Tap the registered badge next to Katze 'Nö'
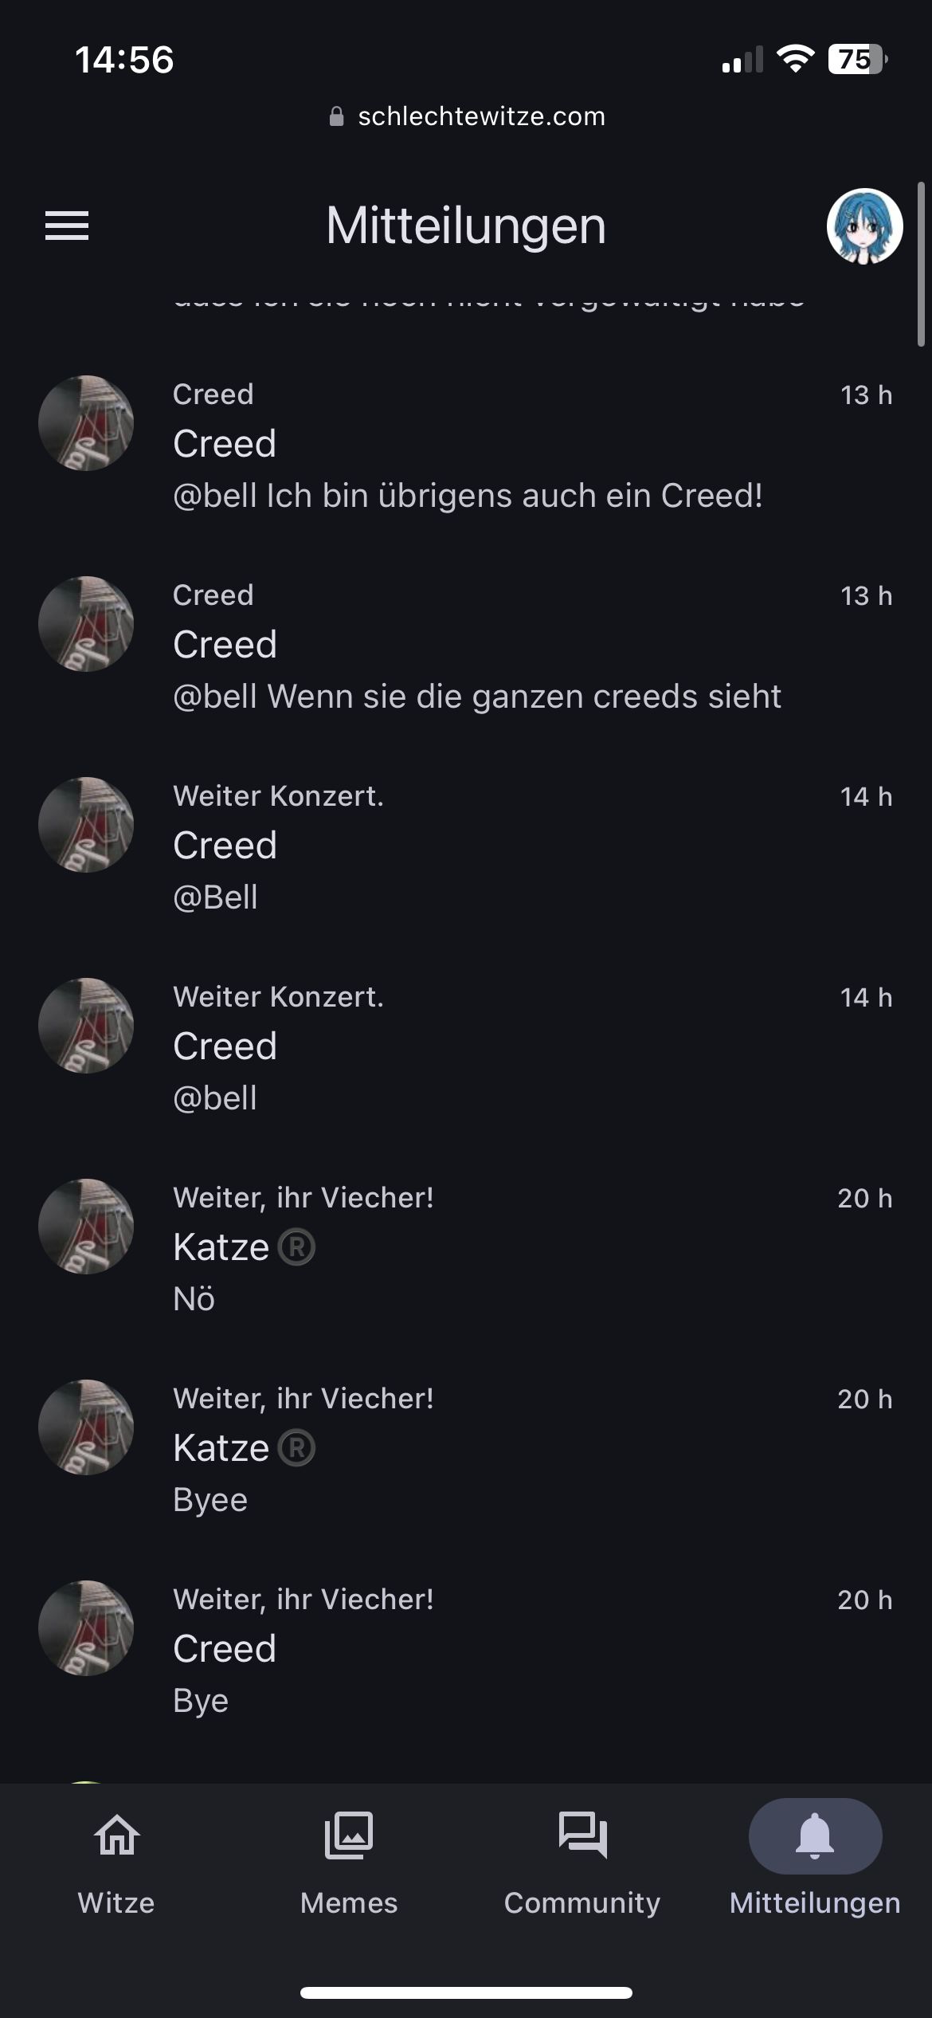 pos(296,1247)
